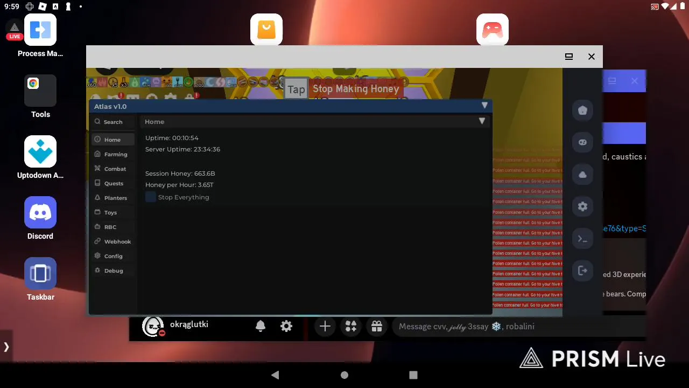Screen dimensions: 689x388
Task: Collapse the Atlas v1.0 window arrow
Action: pyautogui.click(x=484, y=106)
